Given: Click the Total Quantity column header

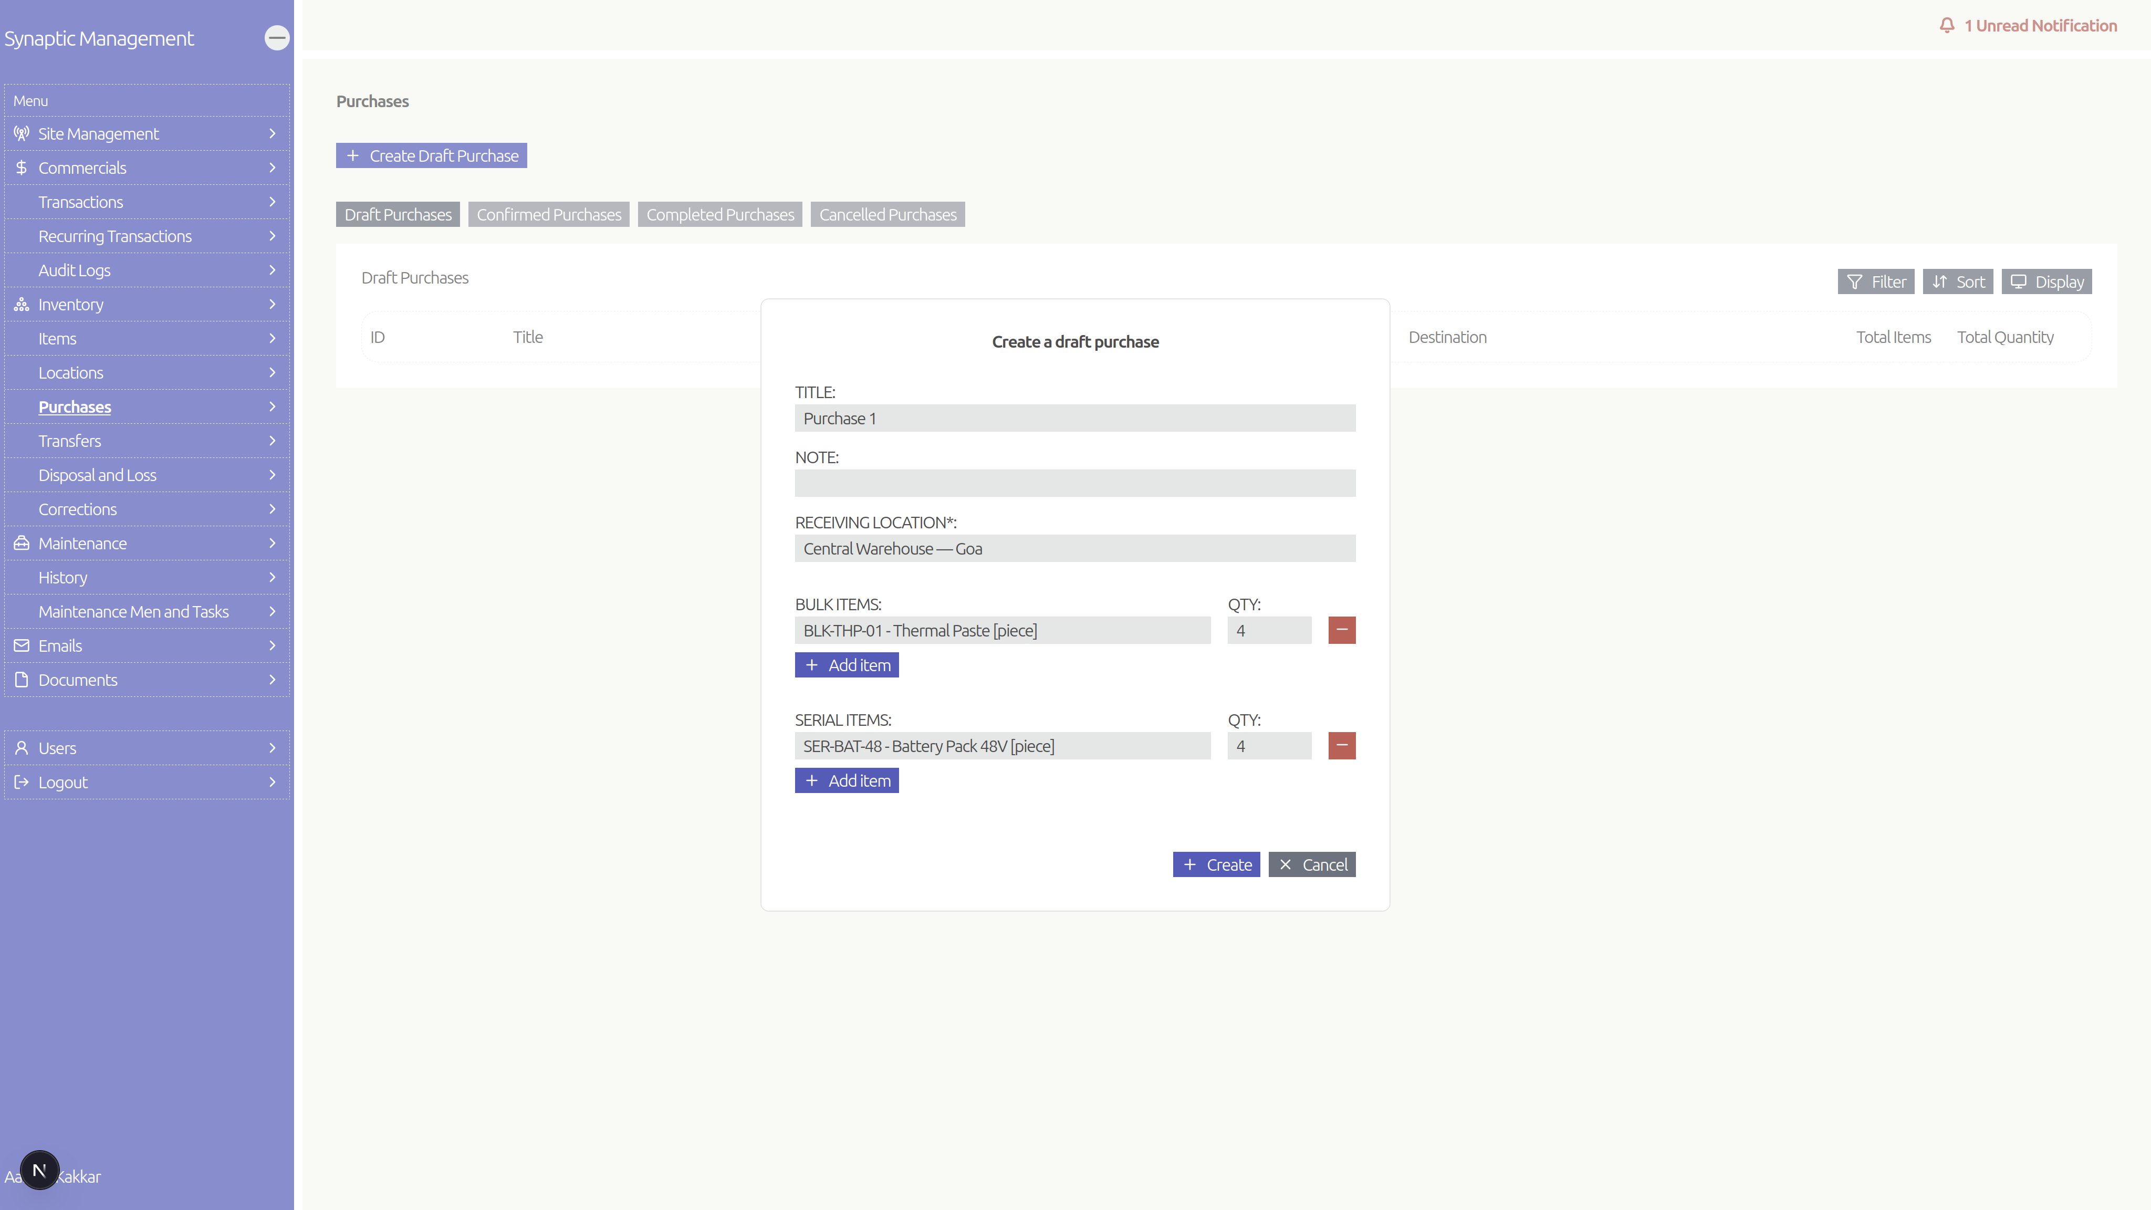Looking at the screenshot, I should tap(2005, 337).
